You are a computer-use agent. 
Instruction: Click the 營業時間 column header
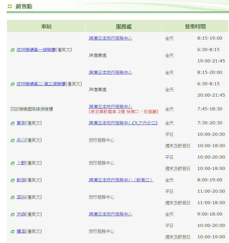click(x=195, y=26)
